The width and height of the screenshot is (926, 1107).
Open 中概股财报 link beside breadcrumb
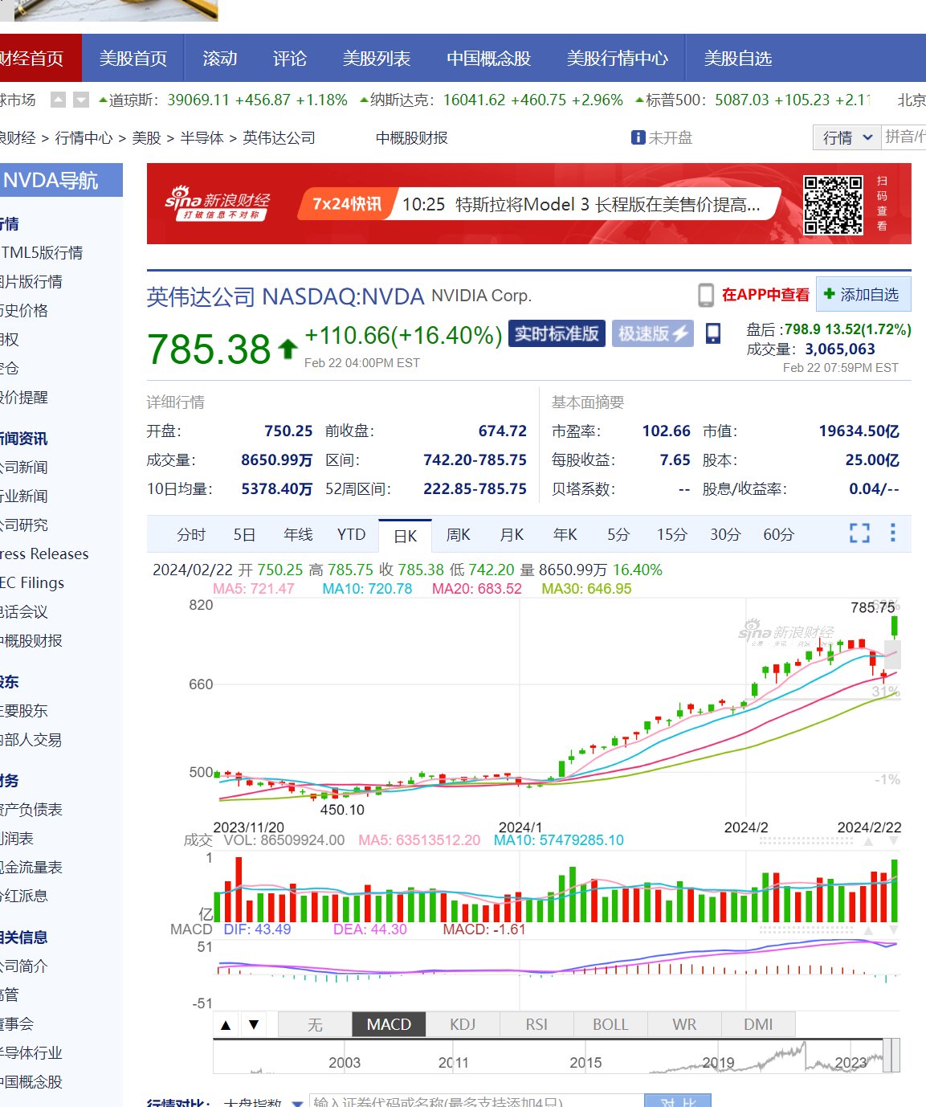(x=411, y=137)
